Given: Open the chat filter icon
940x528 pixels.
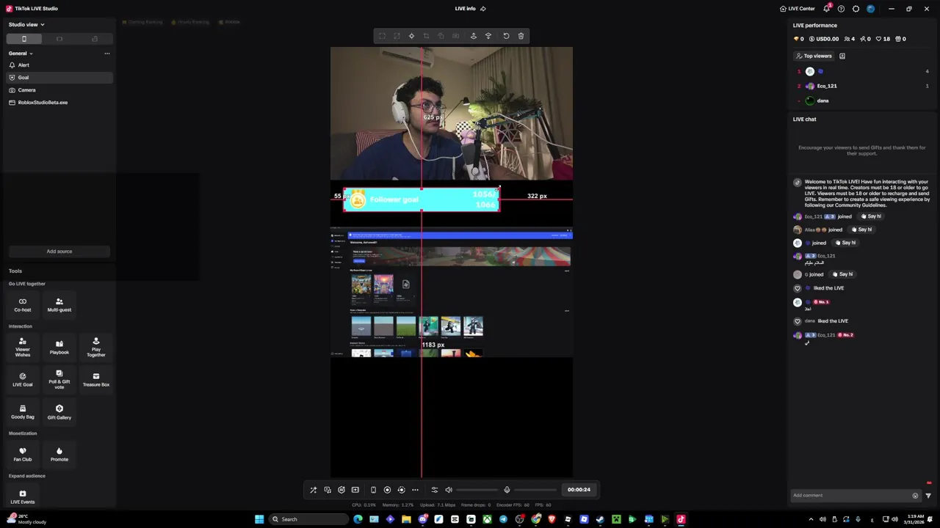Looking at the screenshot, I should [x=928, y=496].
